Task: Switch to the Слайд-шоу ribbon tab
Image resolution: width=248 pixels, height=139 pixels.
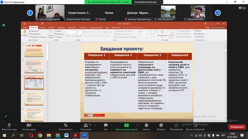Action: click(83, 27)
